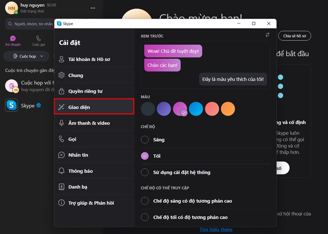Viewport: 328px width, 234px height.
Task: Select the coral pink color swatch
Action: tap(212, 109)
